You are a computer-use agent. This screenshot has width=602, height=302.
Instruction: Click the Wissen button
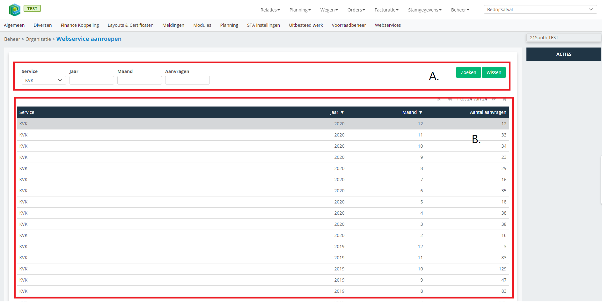(x=494, y=72)
